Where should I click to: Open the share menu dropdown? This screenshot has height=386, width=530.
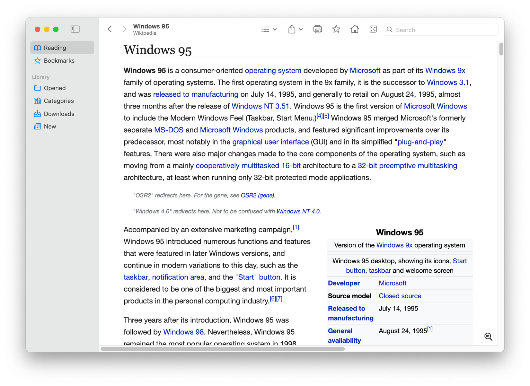click(x=295, y=29)
